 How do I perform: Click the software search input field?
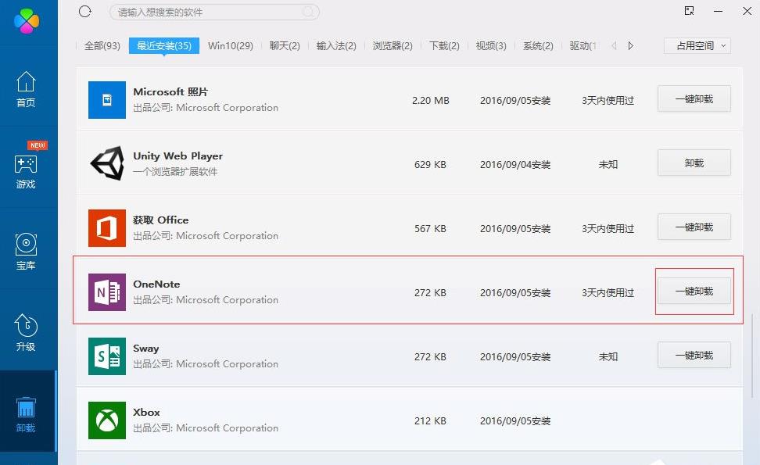coord(207,13)
